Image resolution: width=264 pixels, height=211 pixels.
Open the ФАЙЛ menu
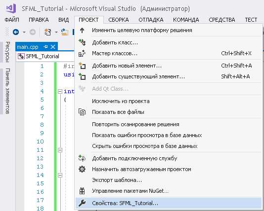click(12, 20)
